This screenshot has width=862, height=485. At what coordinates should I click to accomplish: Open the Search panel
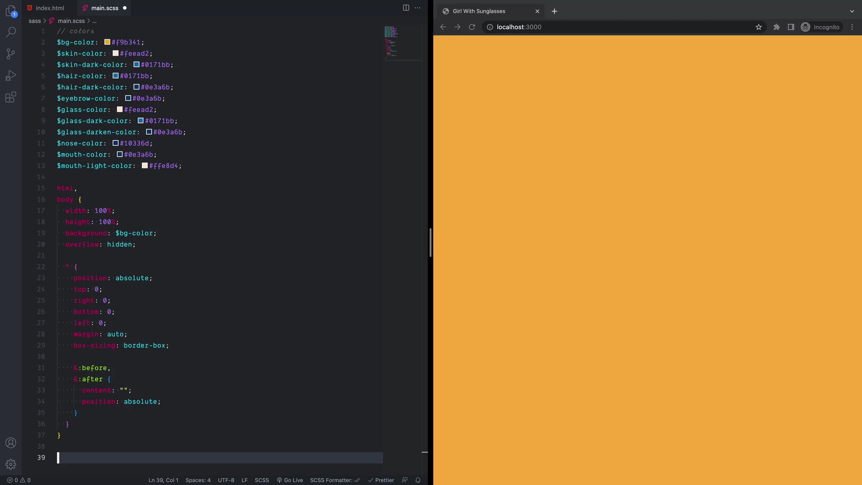pos(11,32)
